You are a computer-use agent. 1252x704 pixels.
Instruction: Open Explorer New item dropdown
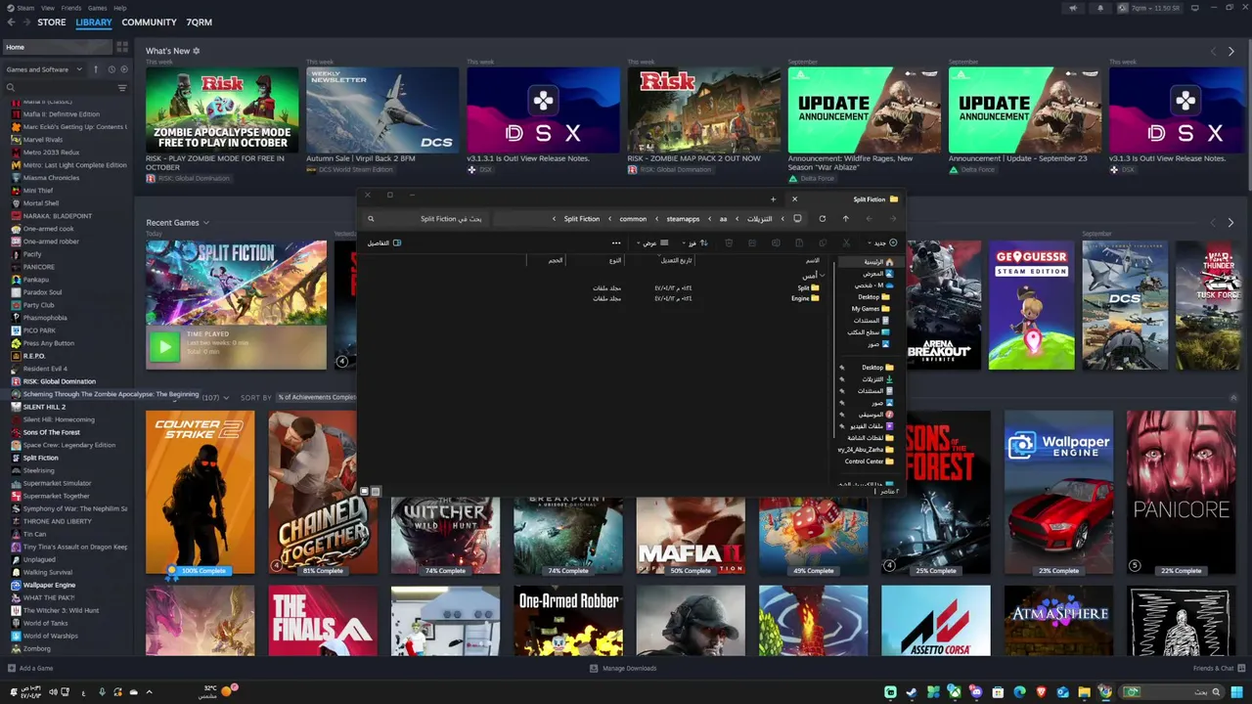(x=882, y=242)
